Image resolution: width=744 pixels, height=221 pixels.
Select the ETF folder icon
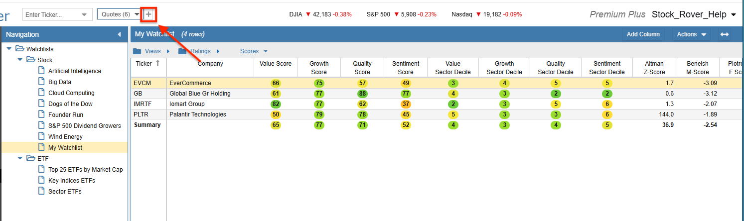click(31, 158)
